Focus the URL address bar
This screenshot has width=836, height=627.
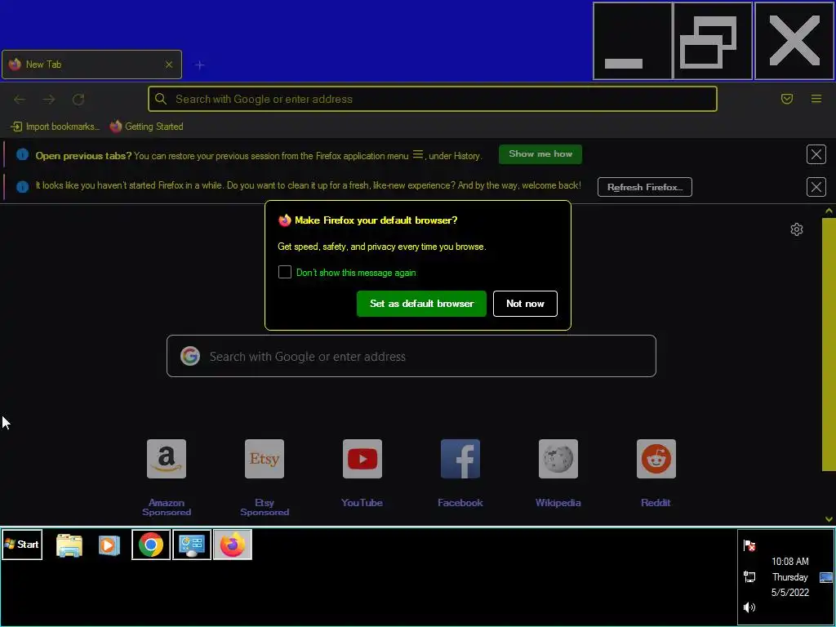click(433, 99)
